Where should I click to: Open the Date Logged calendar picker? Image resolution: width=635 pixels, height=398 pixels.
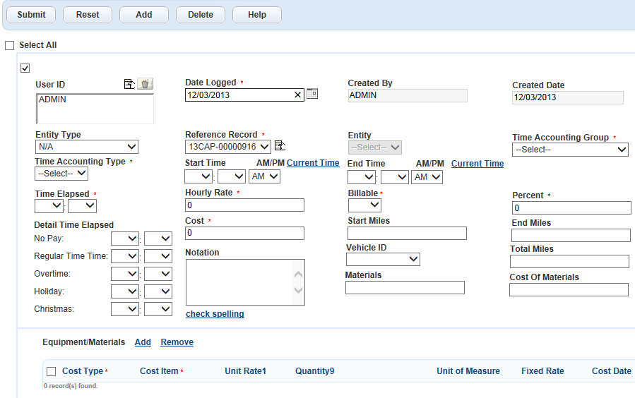(312, 94)
